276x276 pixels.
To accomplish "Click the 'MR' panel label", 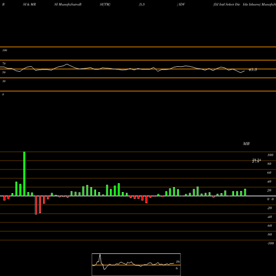I will point(246,144).
